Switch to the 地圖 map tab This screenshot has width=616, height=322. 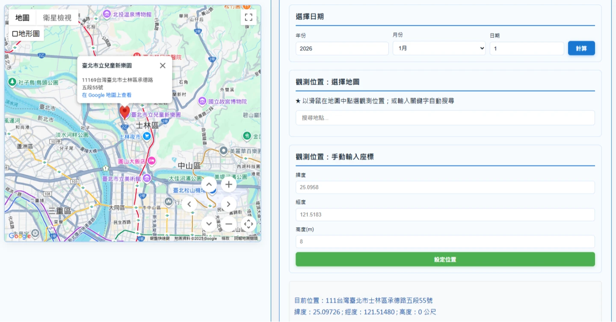(x=22, y=18)
